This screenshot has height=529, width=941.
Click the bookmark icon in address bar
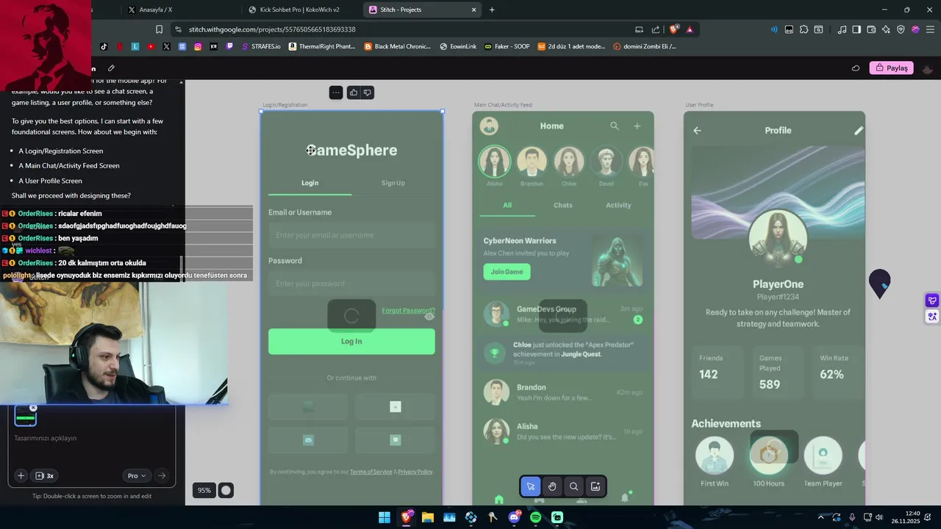coord(159,29)
